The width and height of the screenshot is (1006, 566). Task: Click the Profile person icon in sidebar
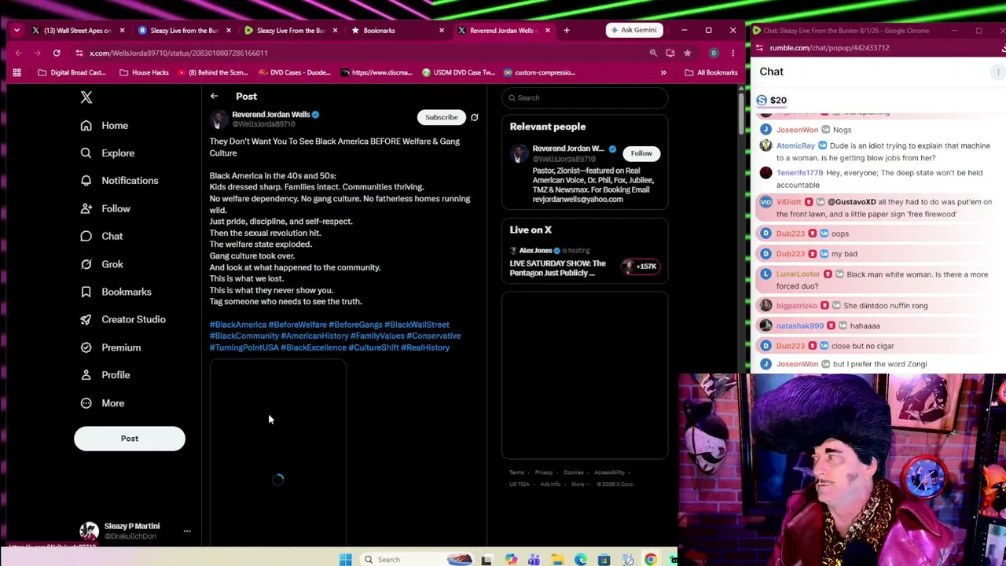(x=86, y=375)
